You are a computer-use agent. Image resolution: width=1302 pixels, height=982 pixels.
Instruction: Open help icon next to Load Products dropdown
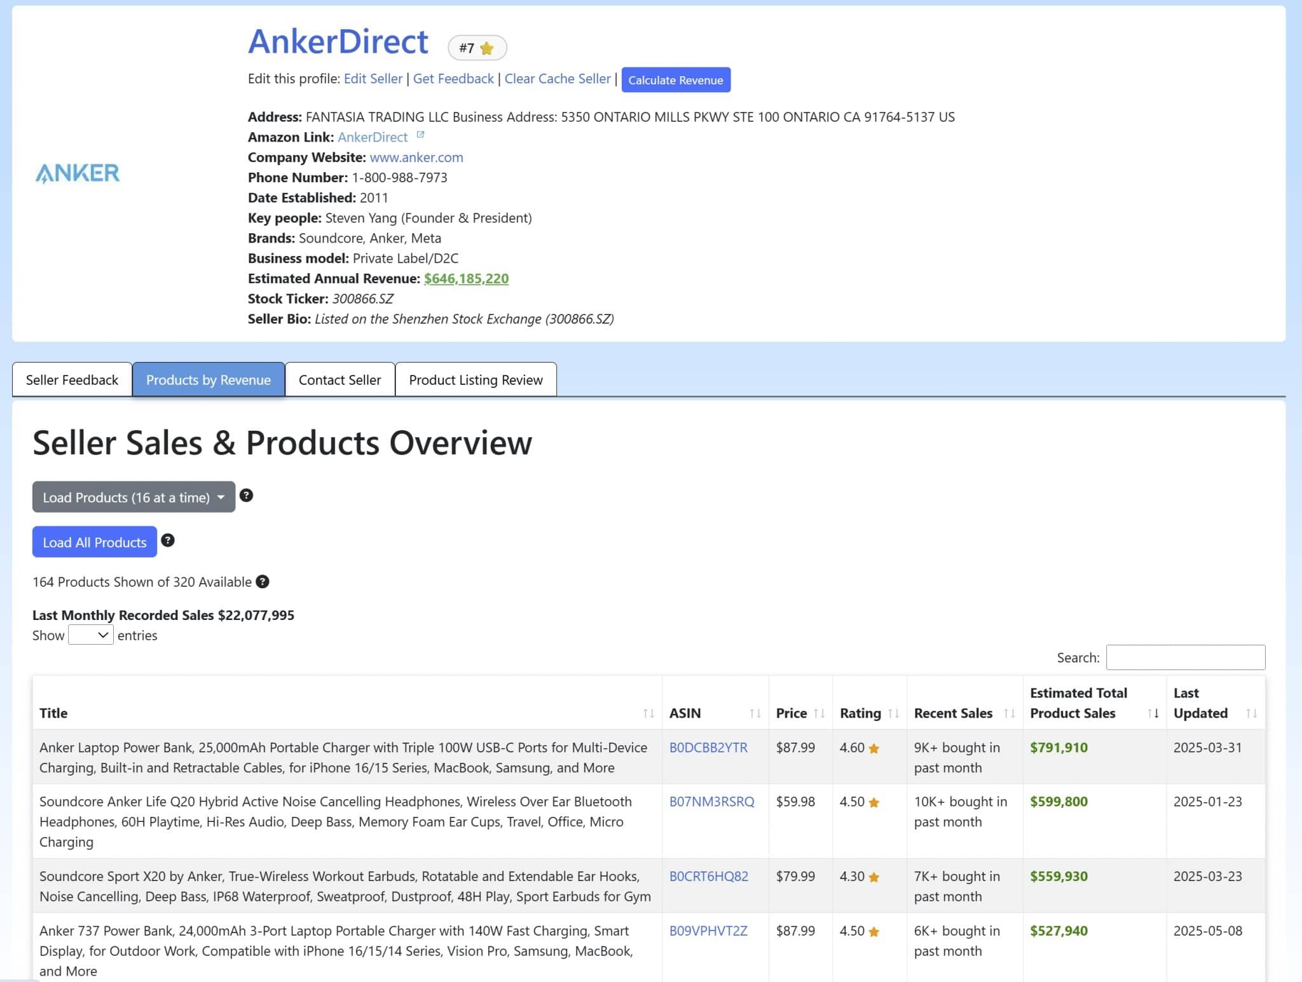[x=246, y=495]
